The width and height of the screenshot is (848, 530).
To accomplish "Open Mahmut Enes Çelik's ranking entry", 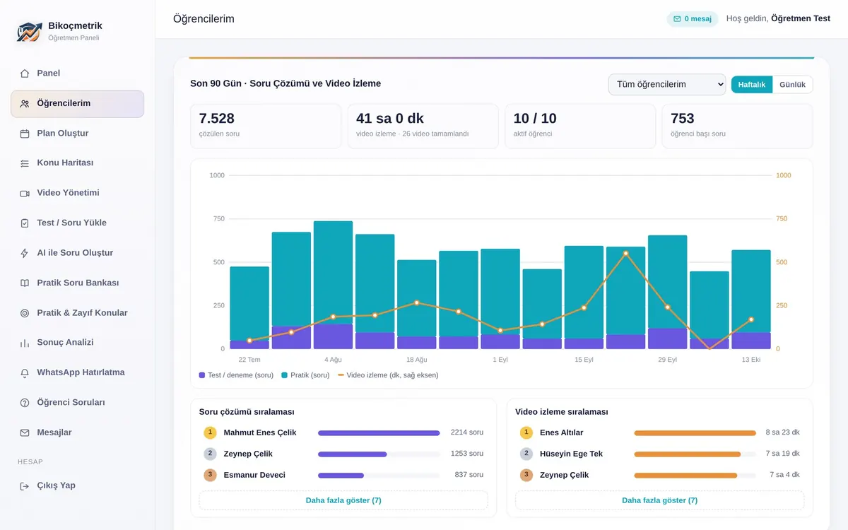I will click(x=343, y=432).
